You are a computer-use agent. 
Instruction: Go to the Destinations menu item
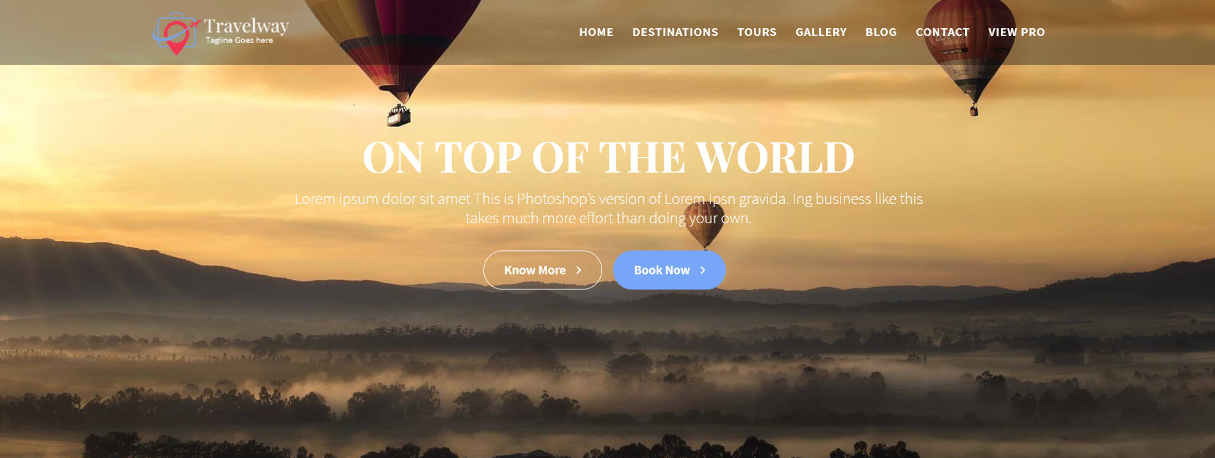[x=675, y=32]
